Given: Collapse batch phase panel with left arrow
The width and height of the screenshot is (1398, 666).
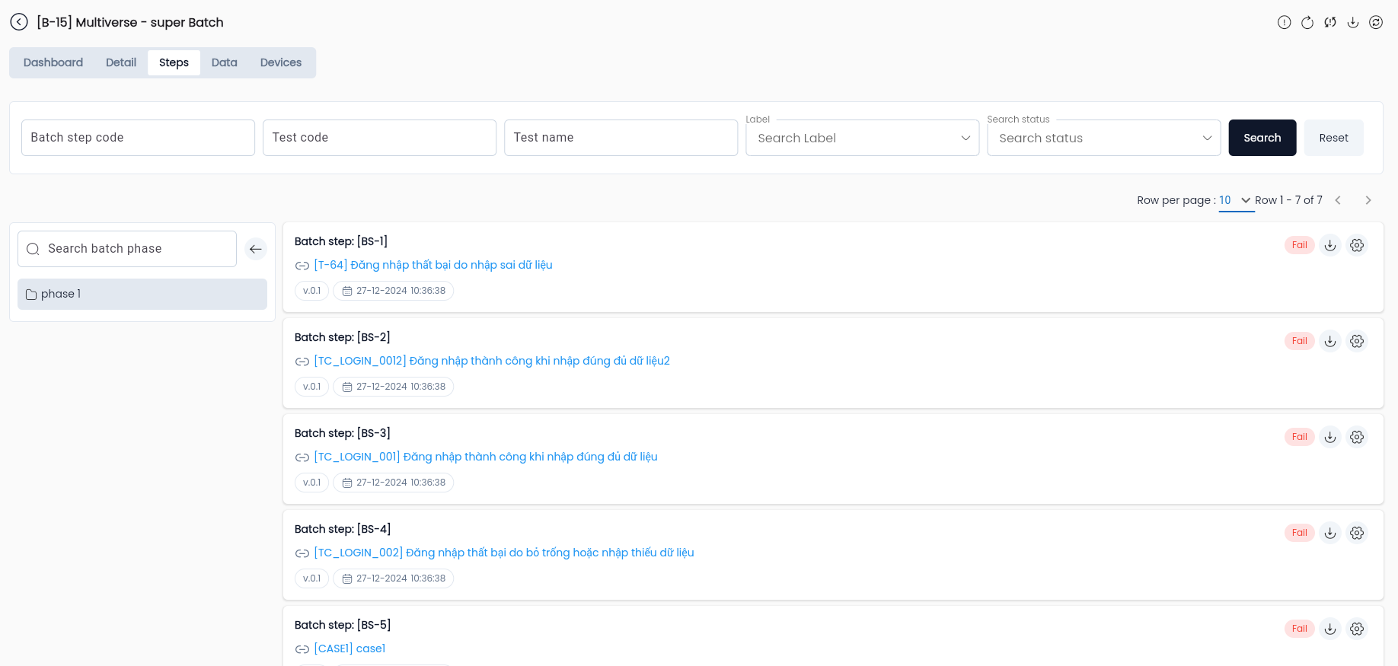Looking at the screenshot, I should coord(256,249).
